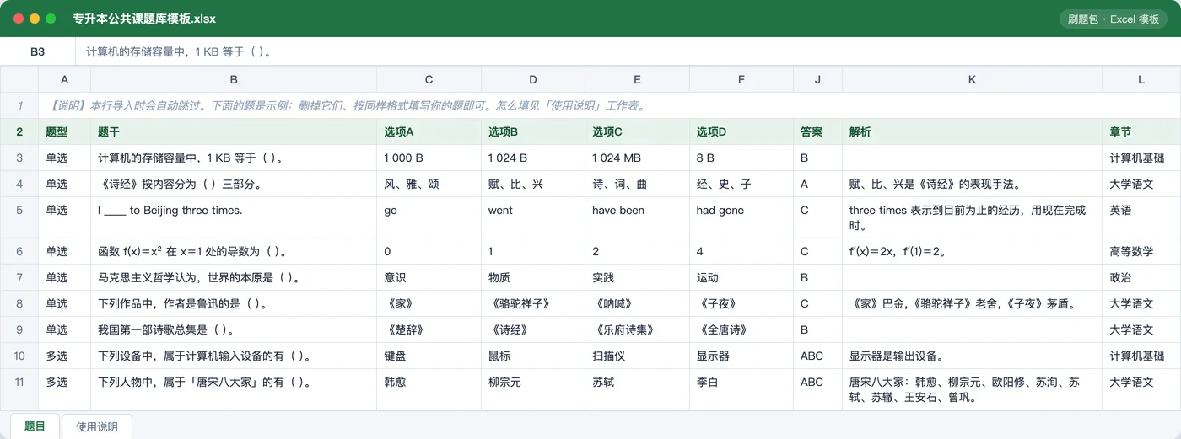Select cell with 1 000 B
The image size is (1181, 439).
click(429, 158)
